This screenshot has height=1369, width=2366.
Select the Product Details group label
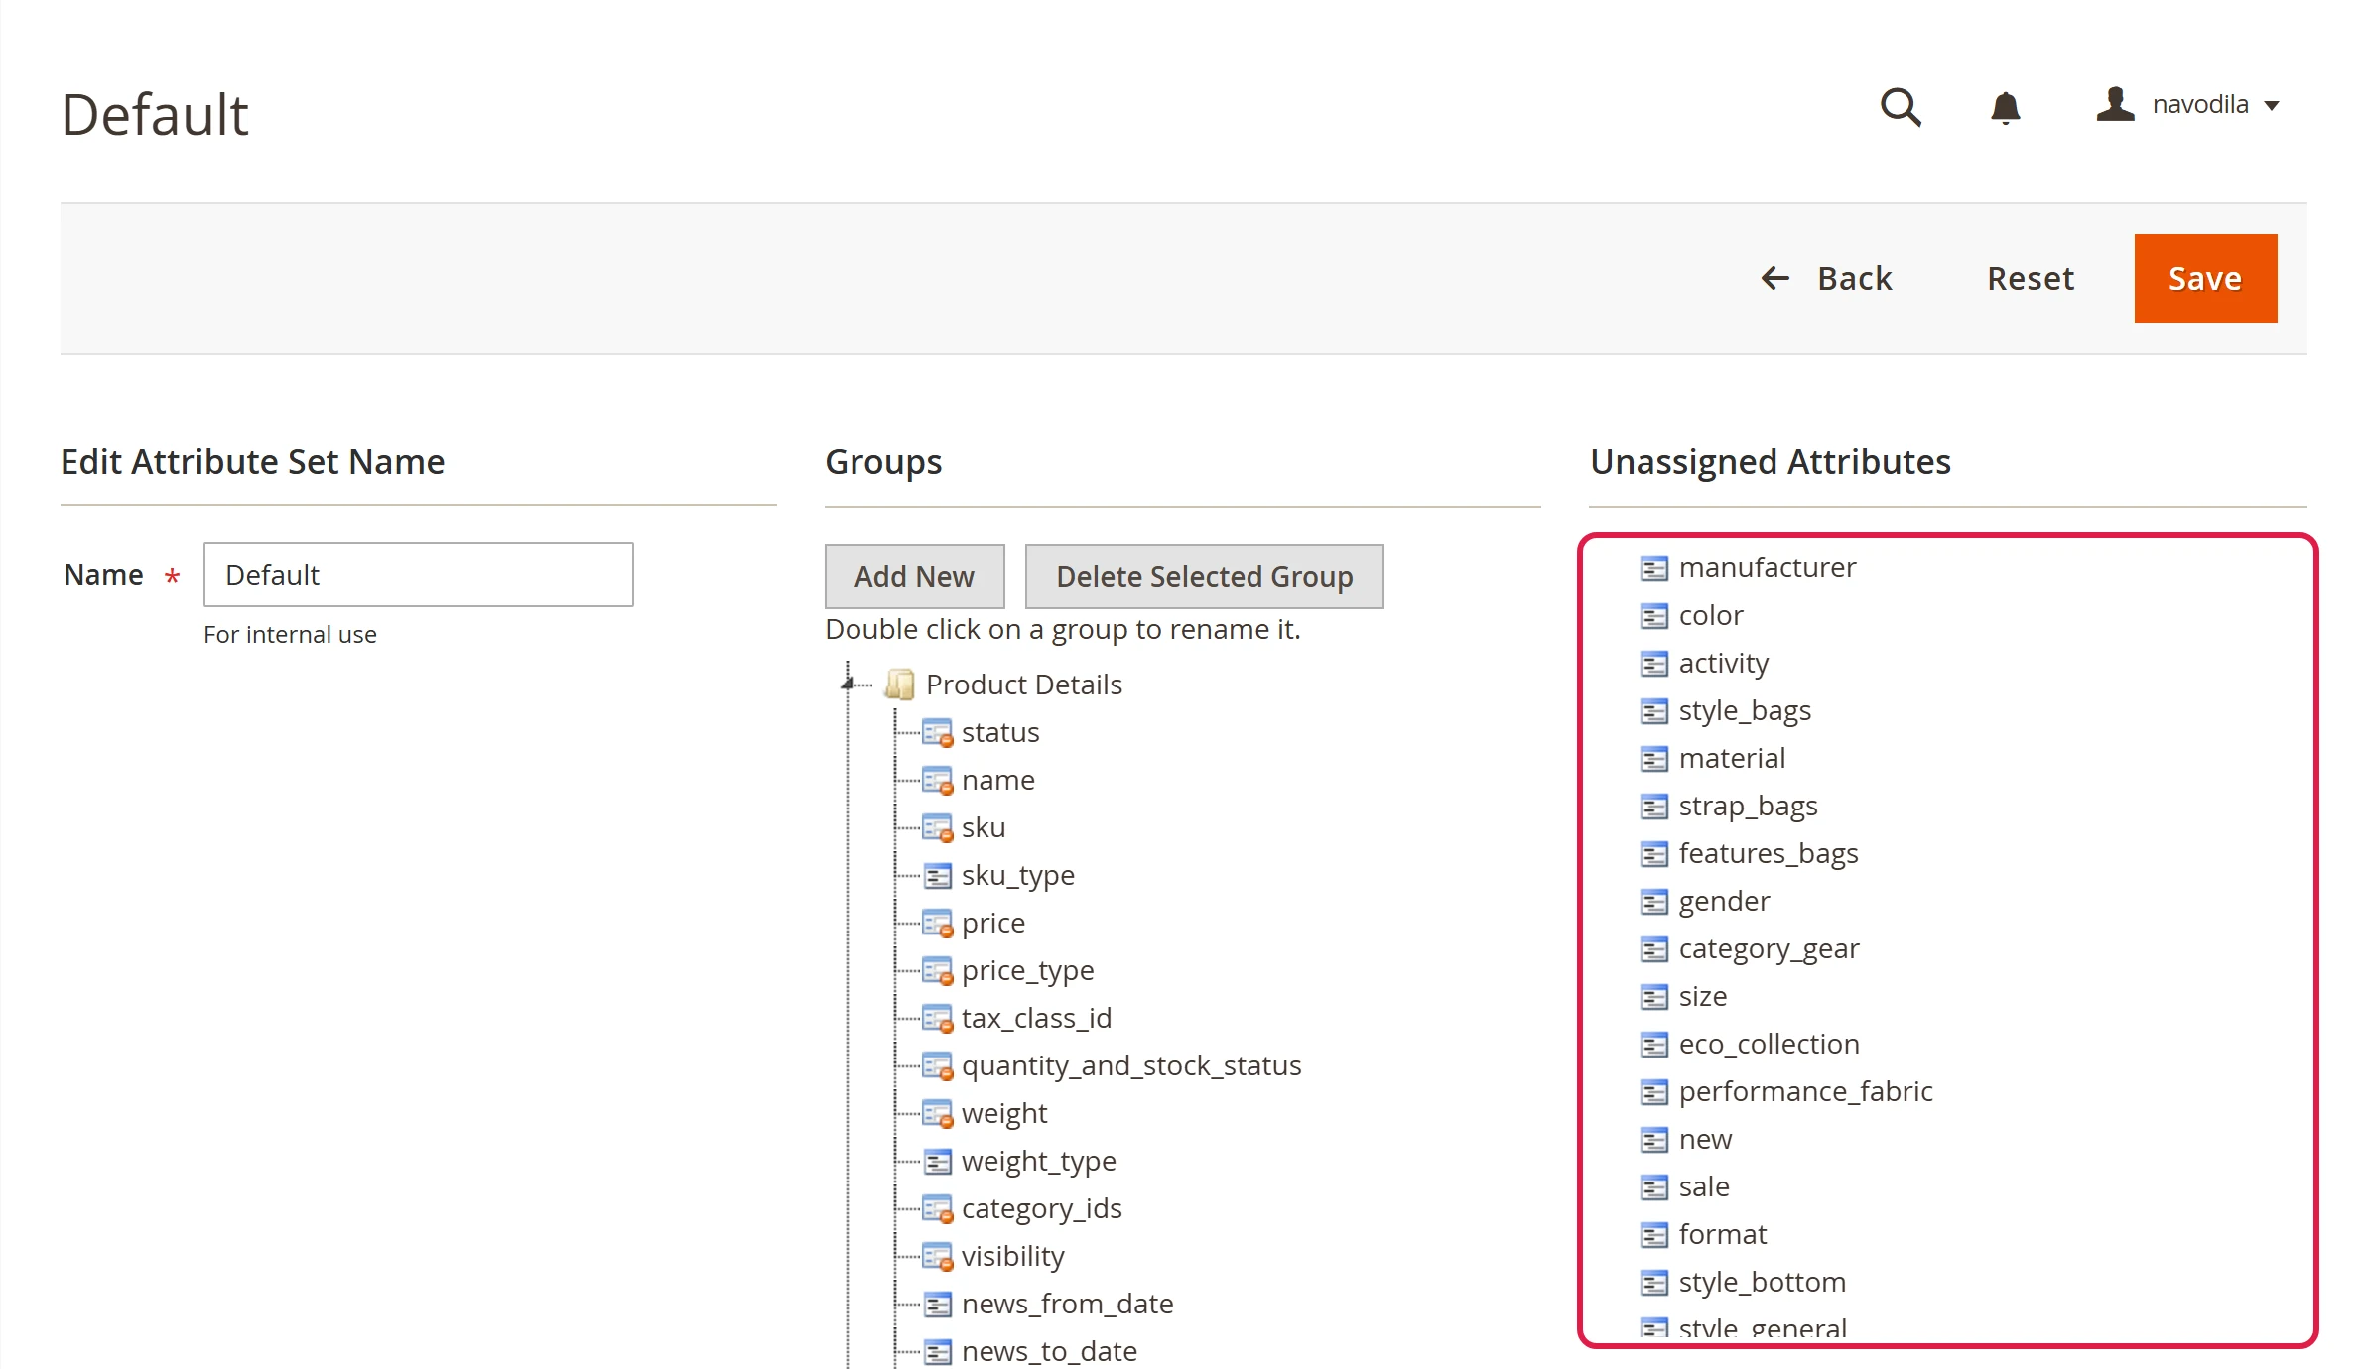(1024, 684)
